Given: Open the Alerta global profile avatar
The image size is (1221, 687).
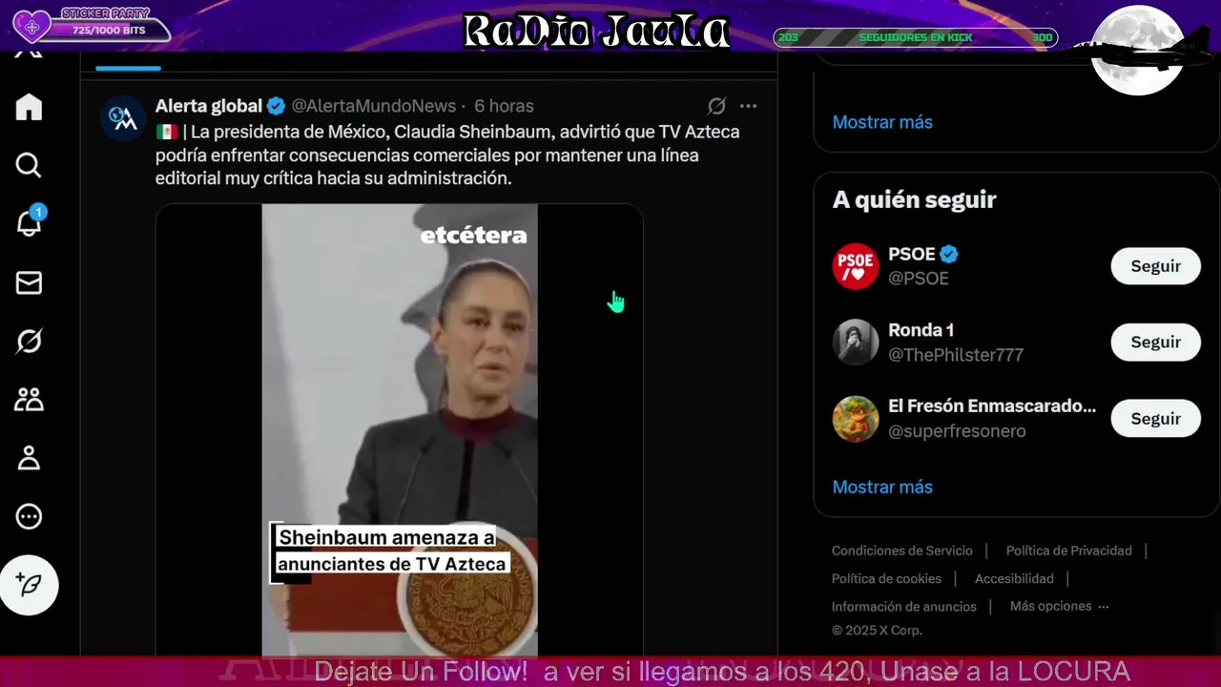Looking at the screenshot, I should click(123, 118).
